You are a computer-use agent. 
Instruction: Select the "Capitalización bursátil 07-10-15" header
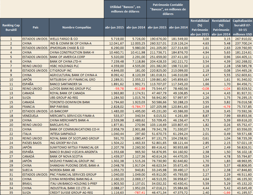(242, 27)
